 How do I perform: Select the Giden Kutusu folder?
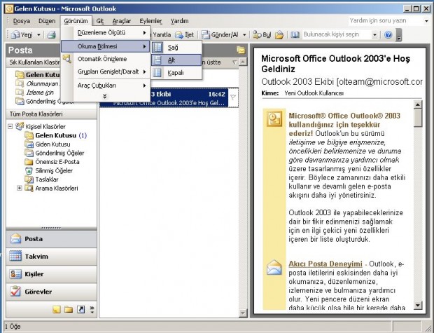[48, 144]
